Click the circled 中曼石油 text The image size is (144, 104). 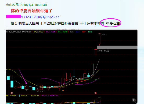tap(113, 23)
